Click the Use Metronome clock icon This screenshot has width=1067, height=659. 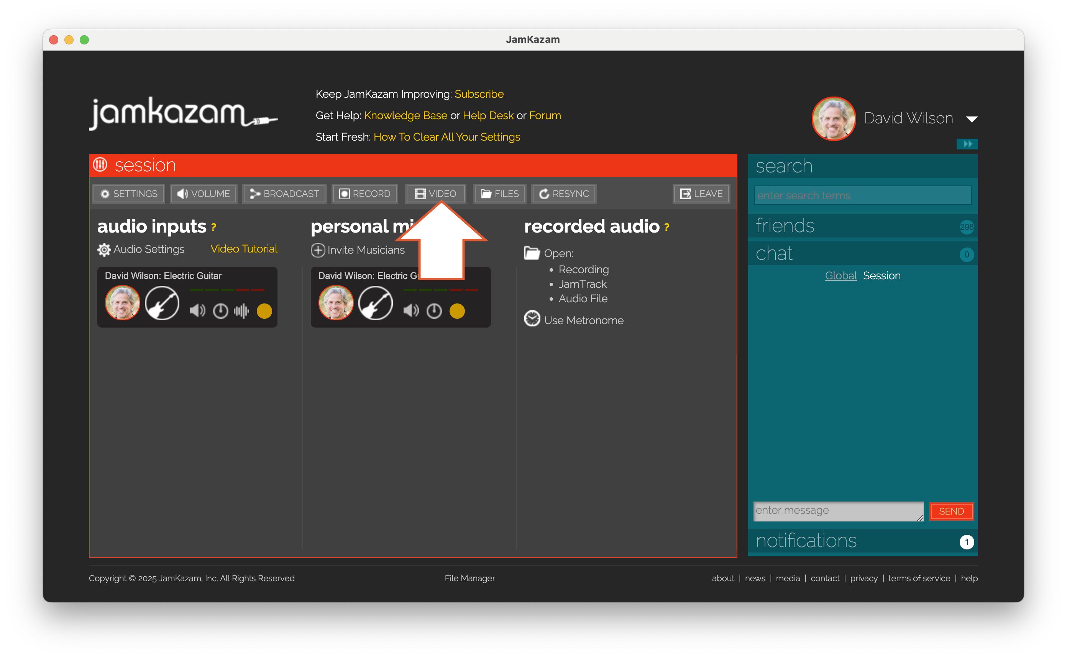coord(532,319)
